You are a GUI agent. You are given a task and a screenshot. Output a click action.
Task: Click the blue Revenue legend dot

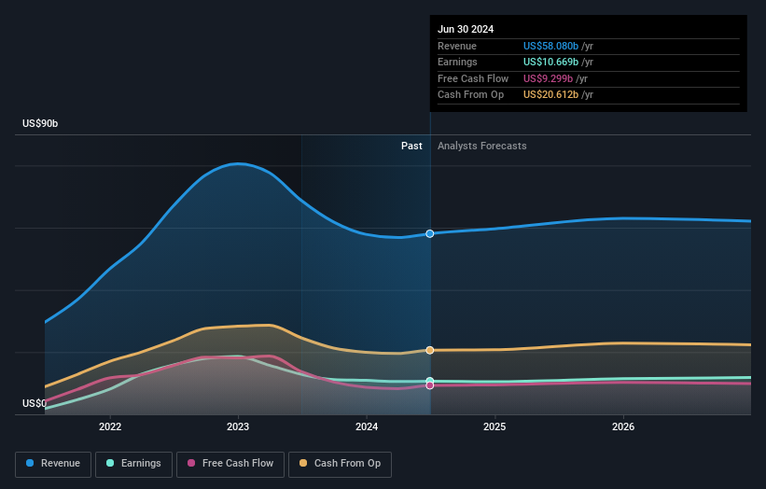(30, 463)
